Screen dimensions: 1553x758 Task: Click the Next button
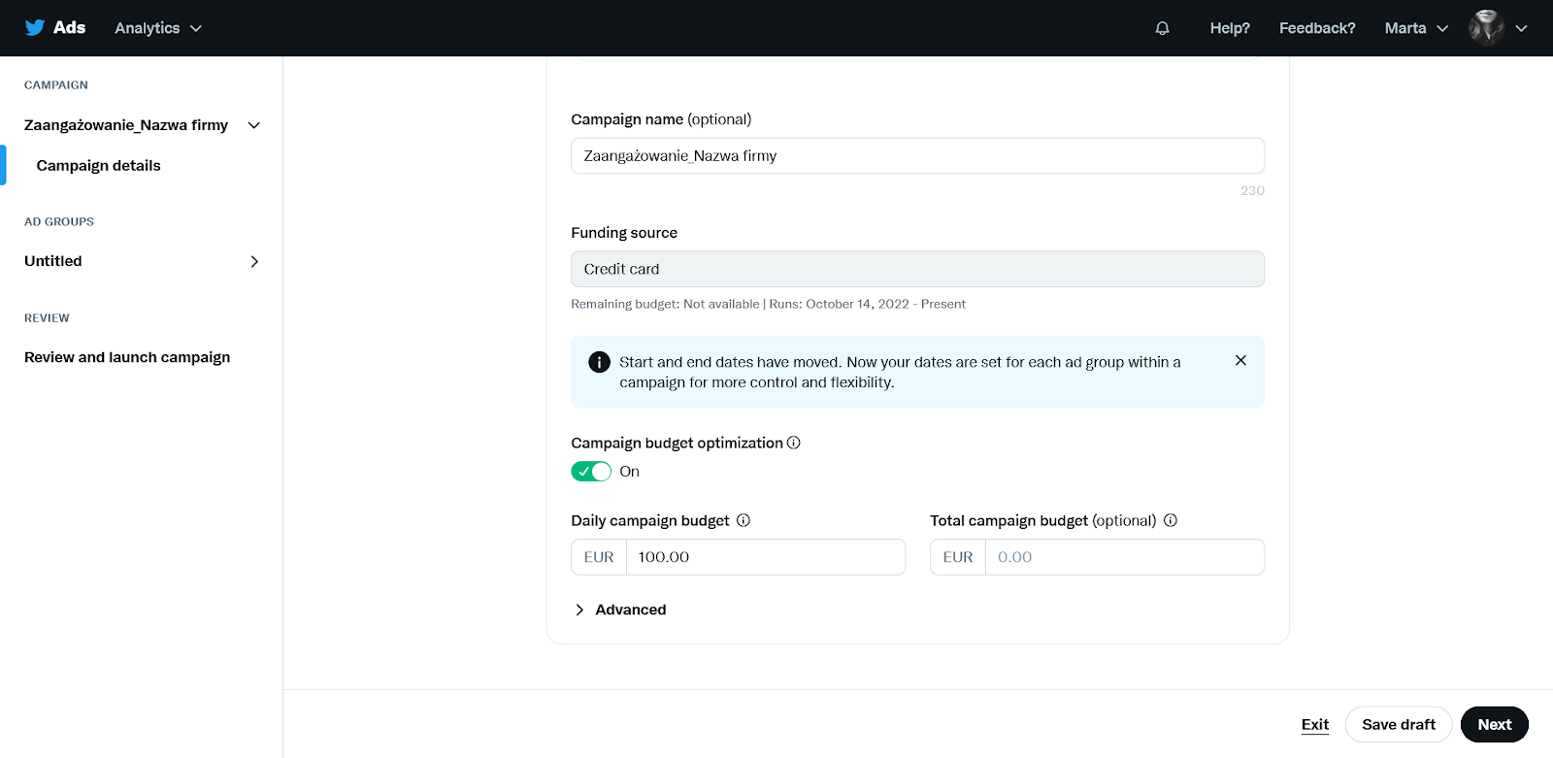click(x=1495, y=724)
